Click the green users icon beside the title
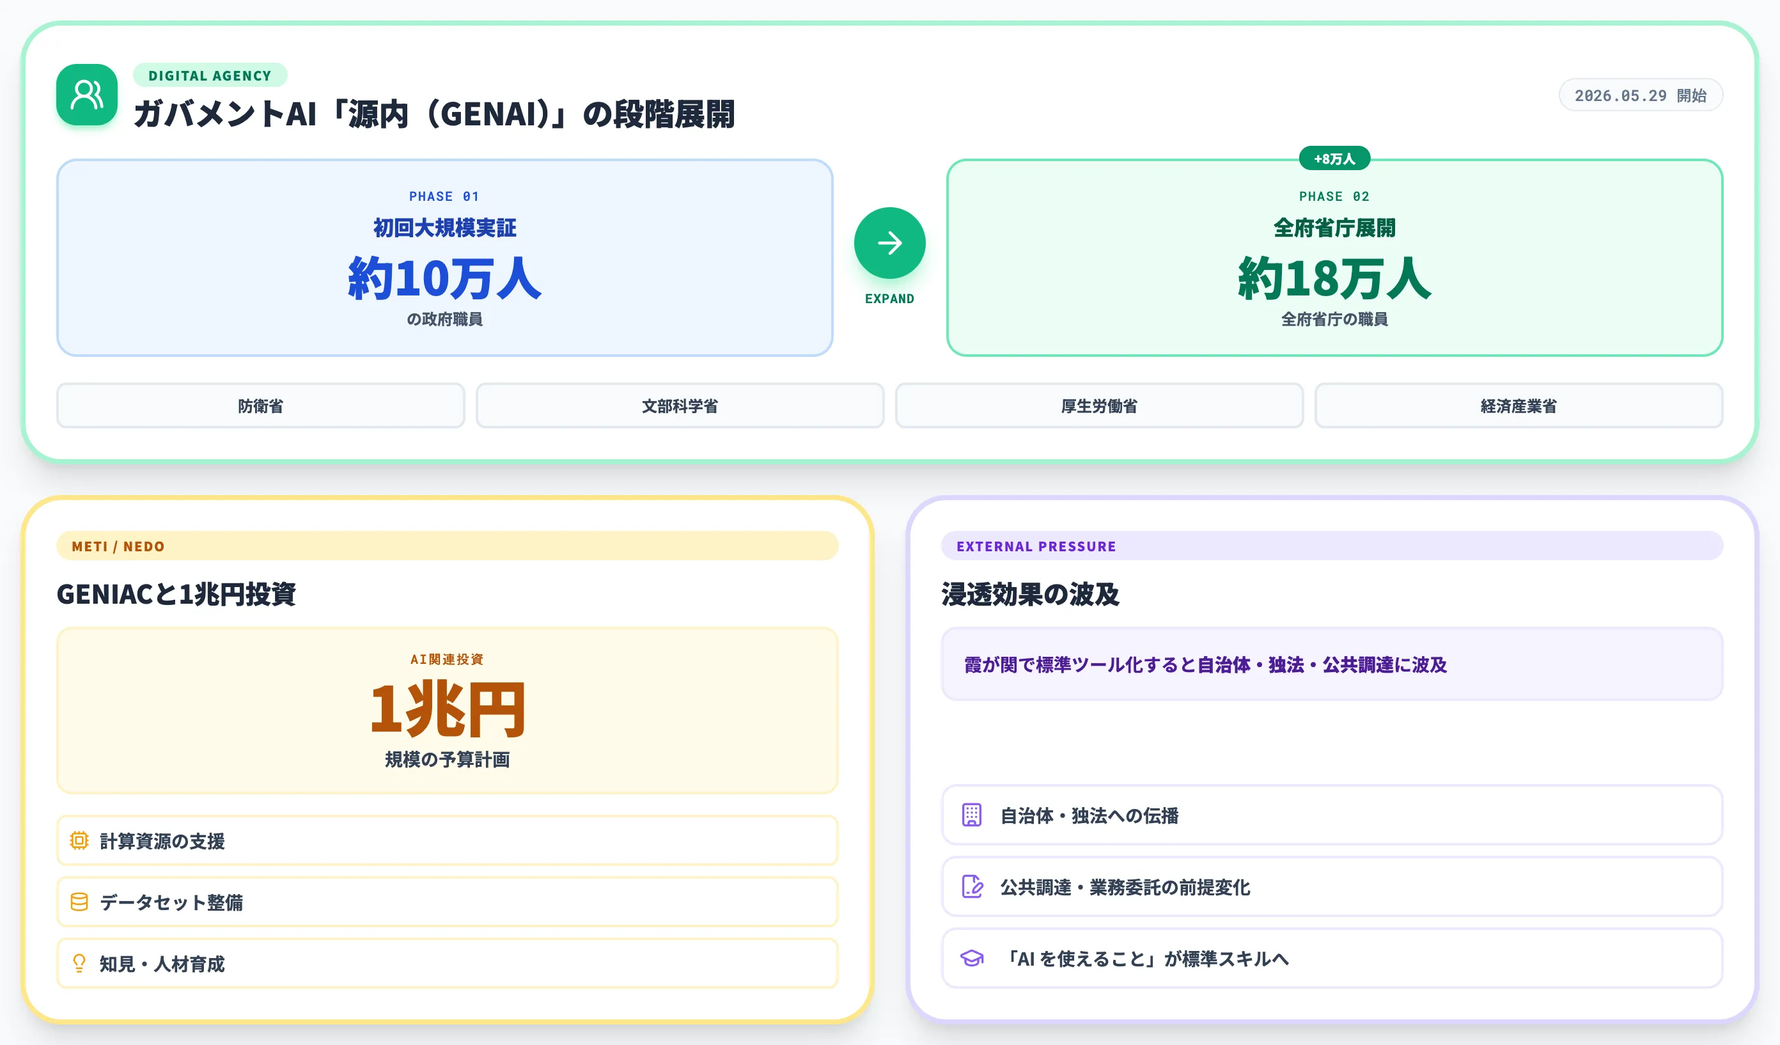The height and width of the screenshot is (1045, 1780). pyautogui.click(x=87, y=95)
